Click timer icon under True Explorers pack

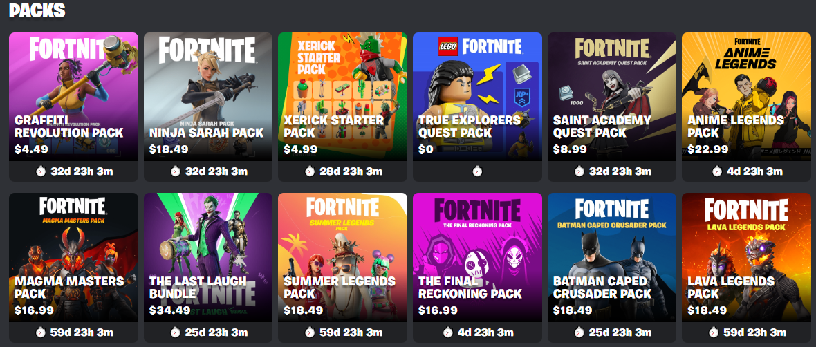pos(477,171)
